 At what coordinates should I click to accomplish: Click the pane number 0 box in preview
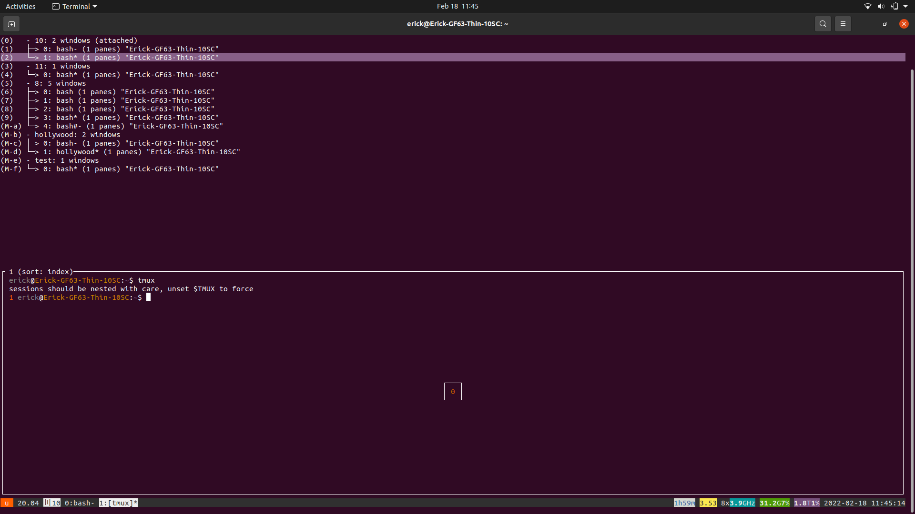pyautogui.click(x=453, y=392)
